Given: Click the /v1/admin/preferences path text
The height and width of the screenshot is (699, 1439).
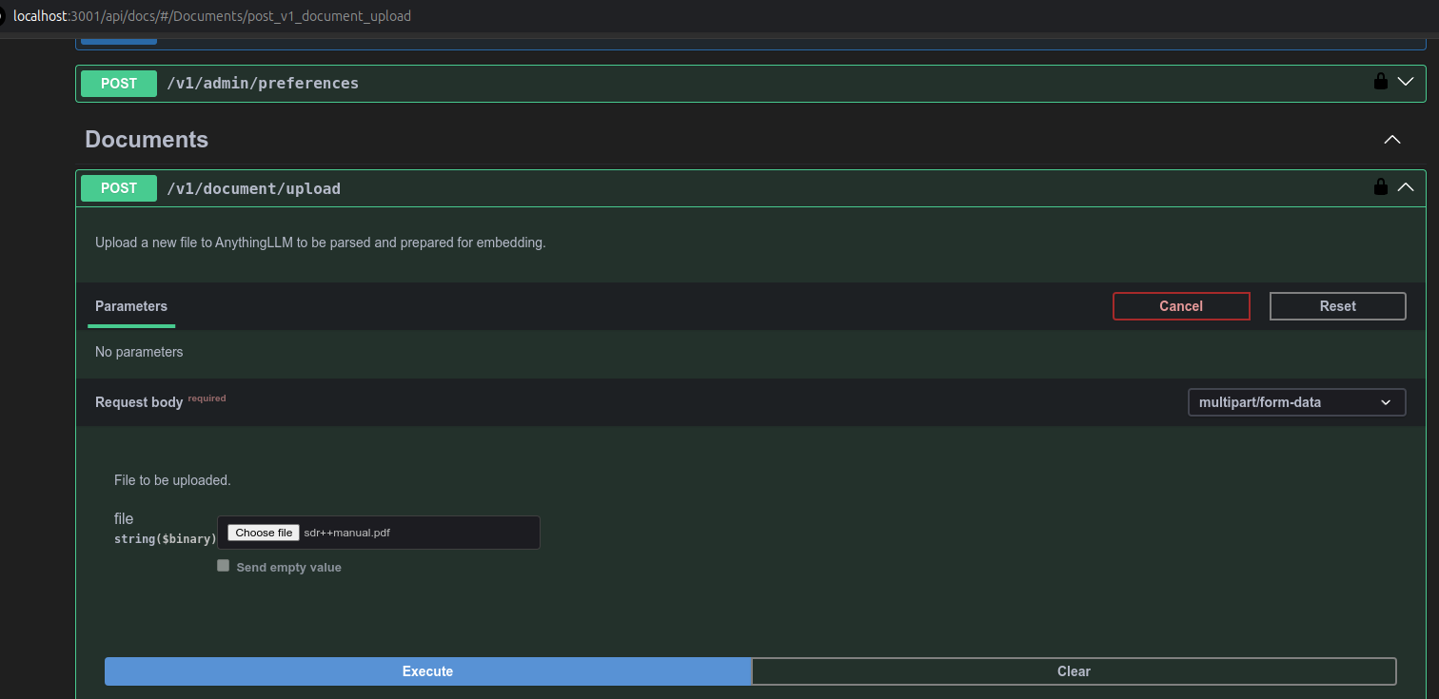Looking at the screenshot, I should 263,83.
